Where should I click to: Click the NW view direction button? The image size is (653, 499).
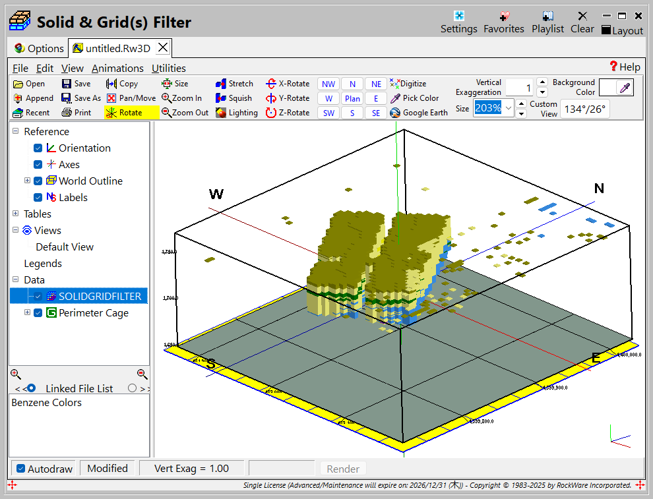pyautogui.click(x=328, y=84)
